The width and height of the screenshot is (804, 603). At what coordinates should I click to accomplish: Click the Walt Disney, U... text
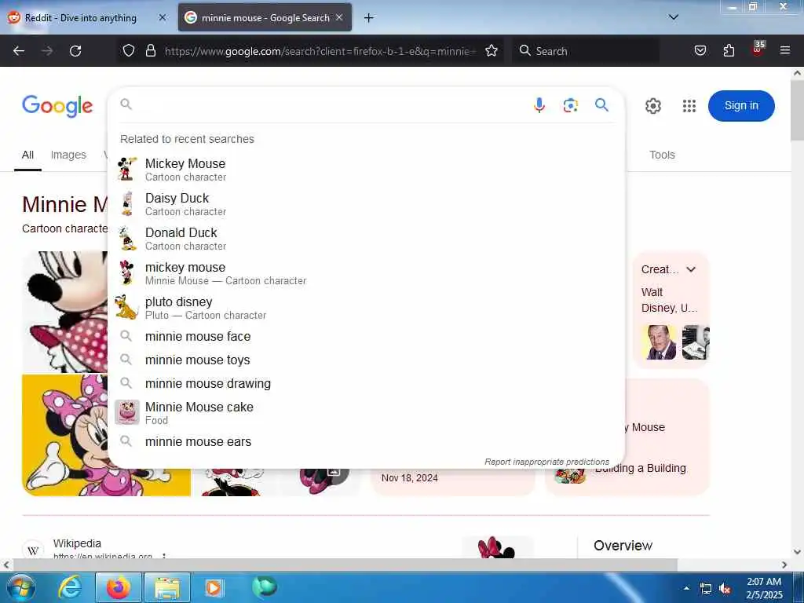pos(669,300)
